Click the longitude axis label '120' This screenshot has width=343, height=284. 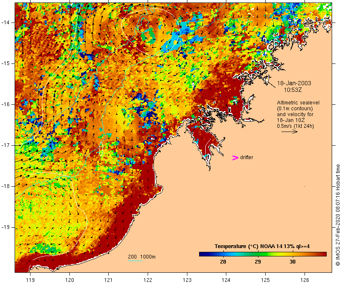pyautogui.click(x=69, y=280)
